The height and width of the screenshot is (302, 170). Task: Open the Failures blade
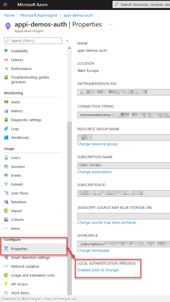(x=17, y=60)
